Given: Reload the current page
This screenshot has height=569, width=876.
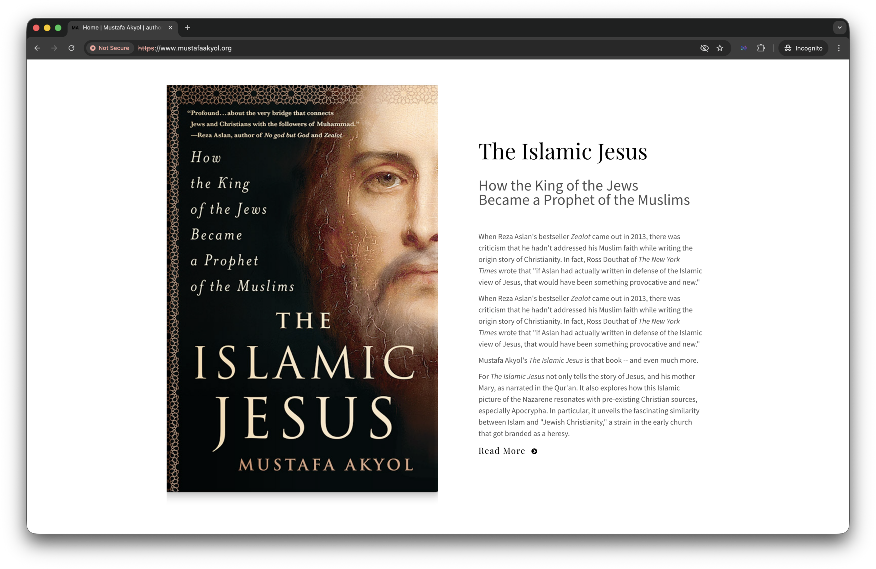Looking at the screenshot, I should [72, 48].
